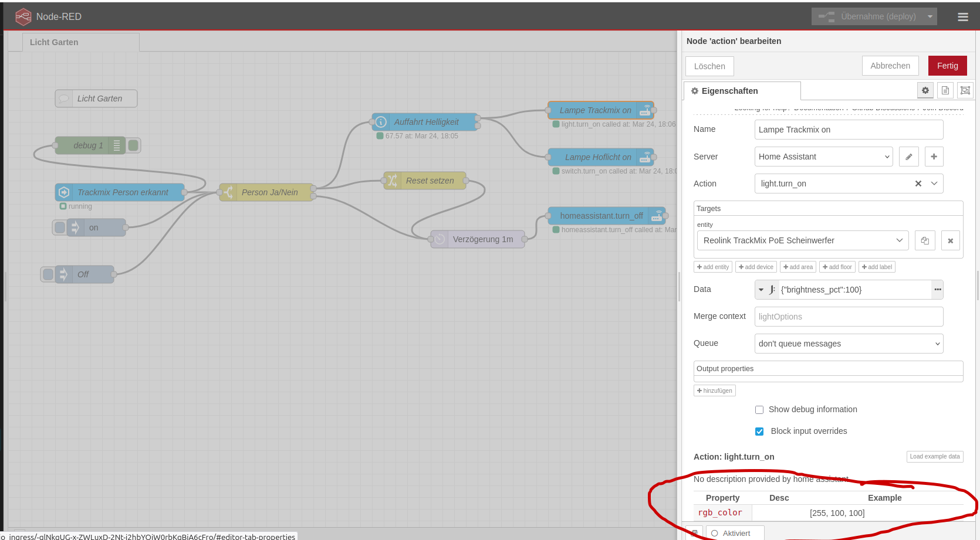Image resolution: width=980 pixels, height=540 pixels.
Task: Open the Queue dropdown
Action: point(849,344)
